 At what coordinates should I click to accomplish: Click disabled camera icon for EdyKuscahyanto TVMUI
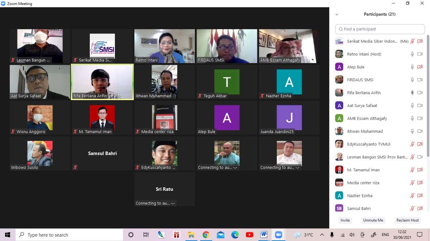[420, 144]
